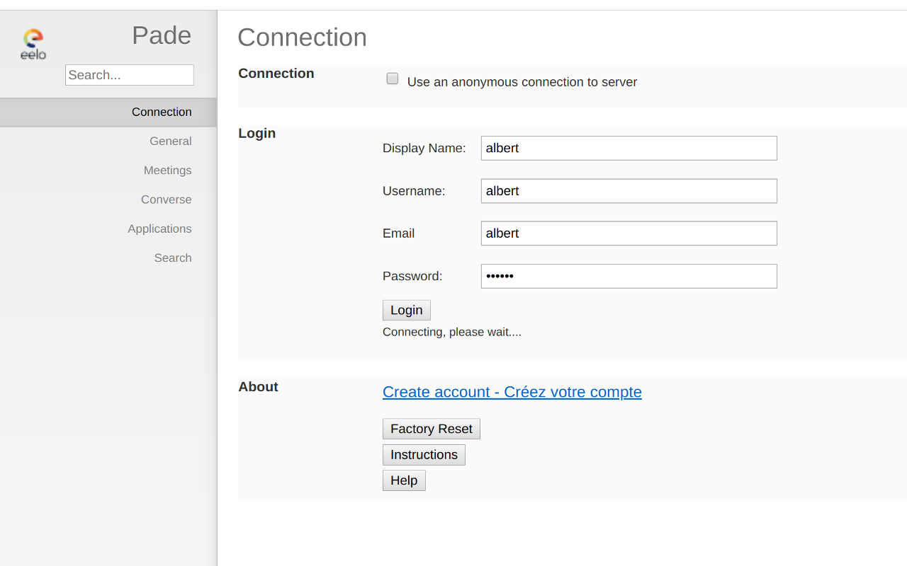Click the sidebar Search box
The height and width of the screenshot is (566, 907).
click(x=129, y=74)
